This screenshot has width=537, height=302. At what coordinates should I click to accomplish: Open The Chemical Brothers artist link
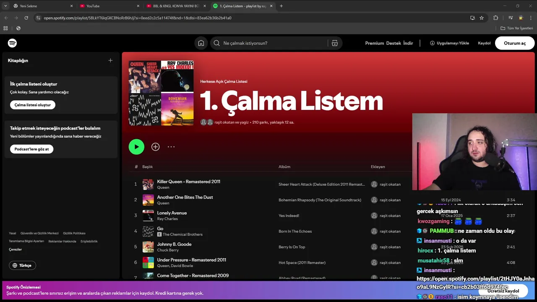[182, 234]
